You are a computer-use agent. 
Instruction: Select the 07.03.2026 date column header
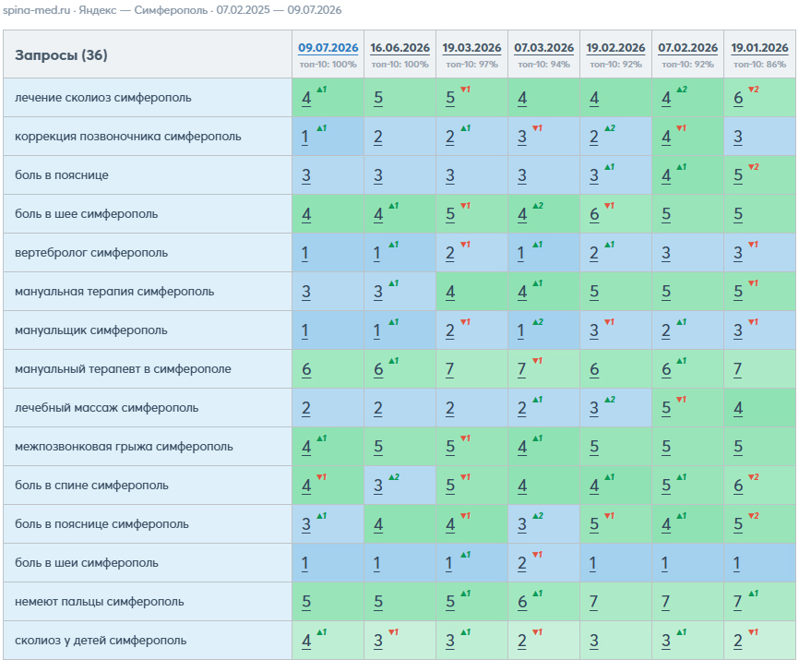[543, 48]
